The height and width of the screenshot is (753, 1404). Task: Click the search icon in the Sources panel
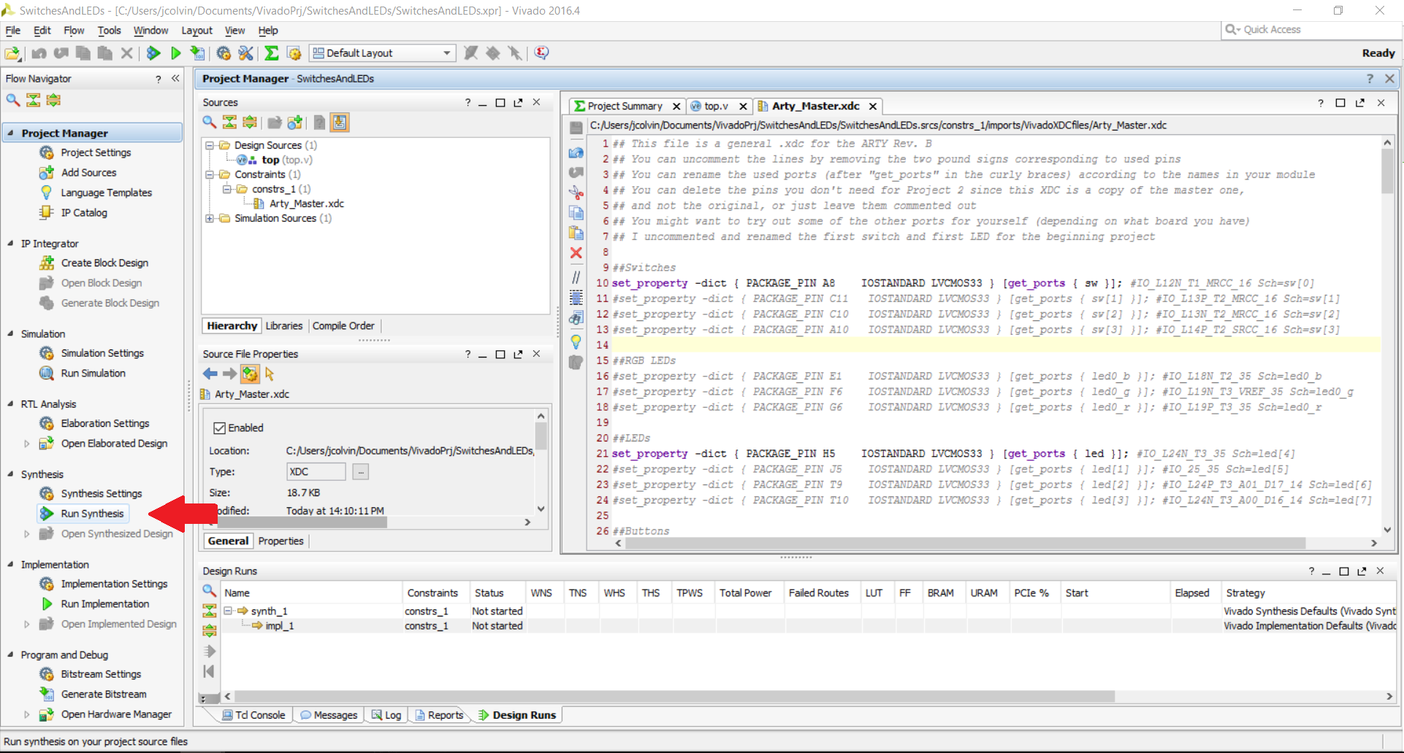tap(210, 123)
